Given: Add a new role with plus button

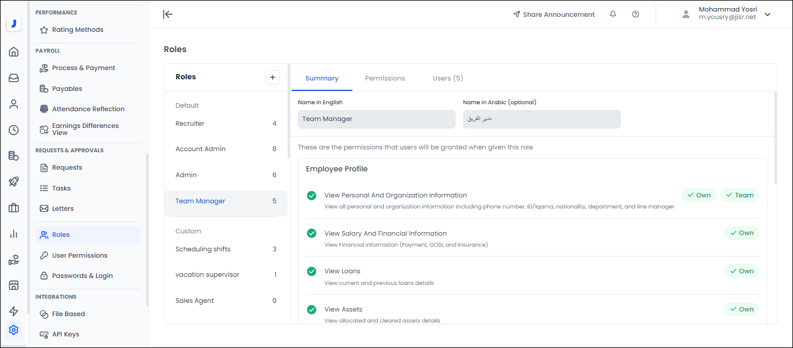Looking at the screenshot, I should 272,77.
